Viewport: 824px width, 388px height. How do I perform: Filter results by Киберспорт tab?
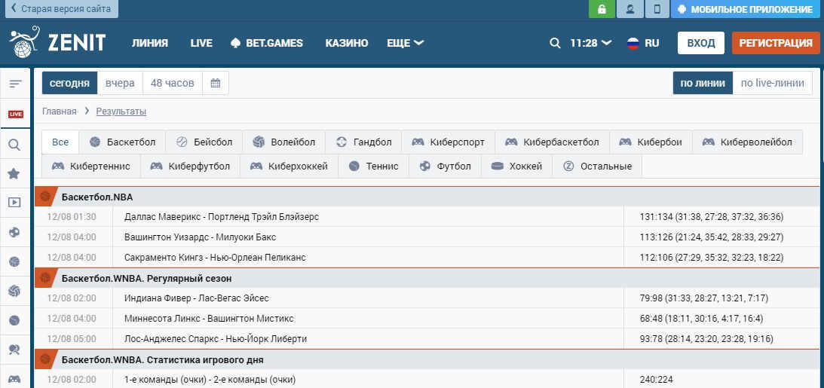pos(449,142)
